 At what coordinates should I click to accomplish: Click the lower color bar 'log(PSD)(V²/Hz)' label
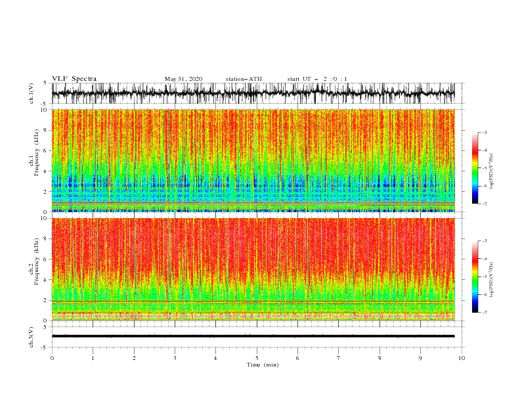pos(492,279)
